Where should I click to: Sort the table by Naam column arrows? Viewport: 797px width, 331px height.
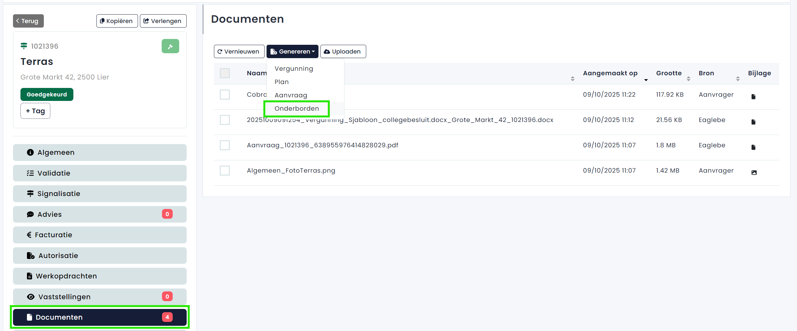(573, 79)
